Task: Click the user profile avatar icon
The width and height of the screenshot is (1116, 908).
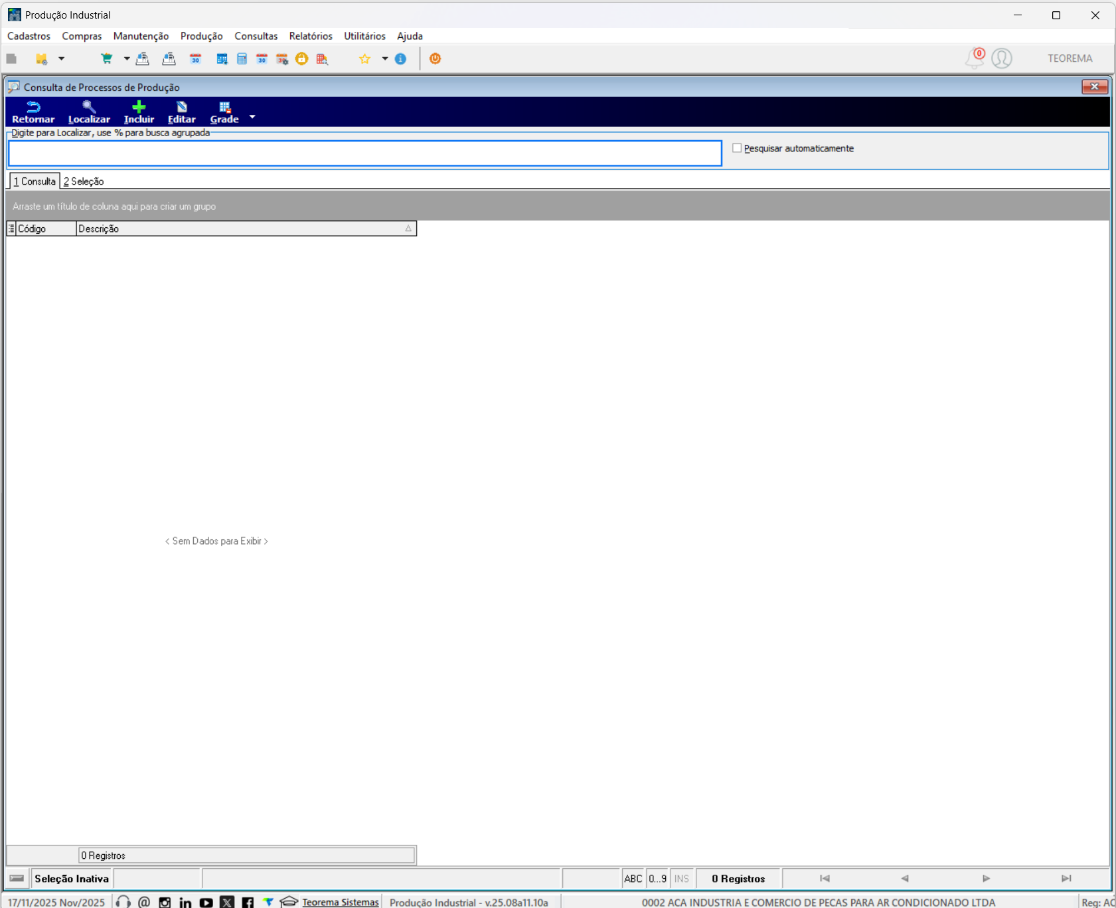Action: (1002, 58)
